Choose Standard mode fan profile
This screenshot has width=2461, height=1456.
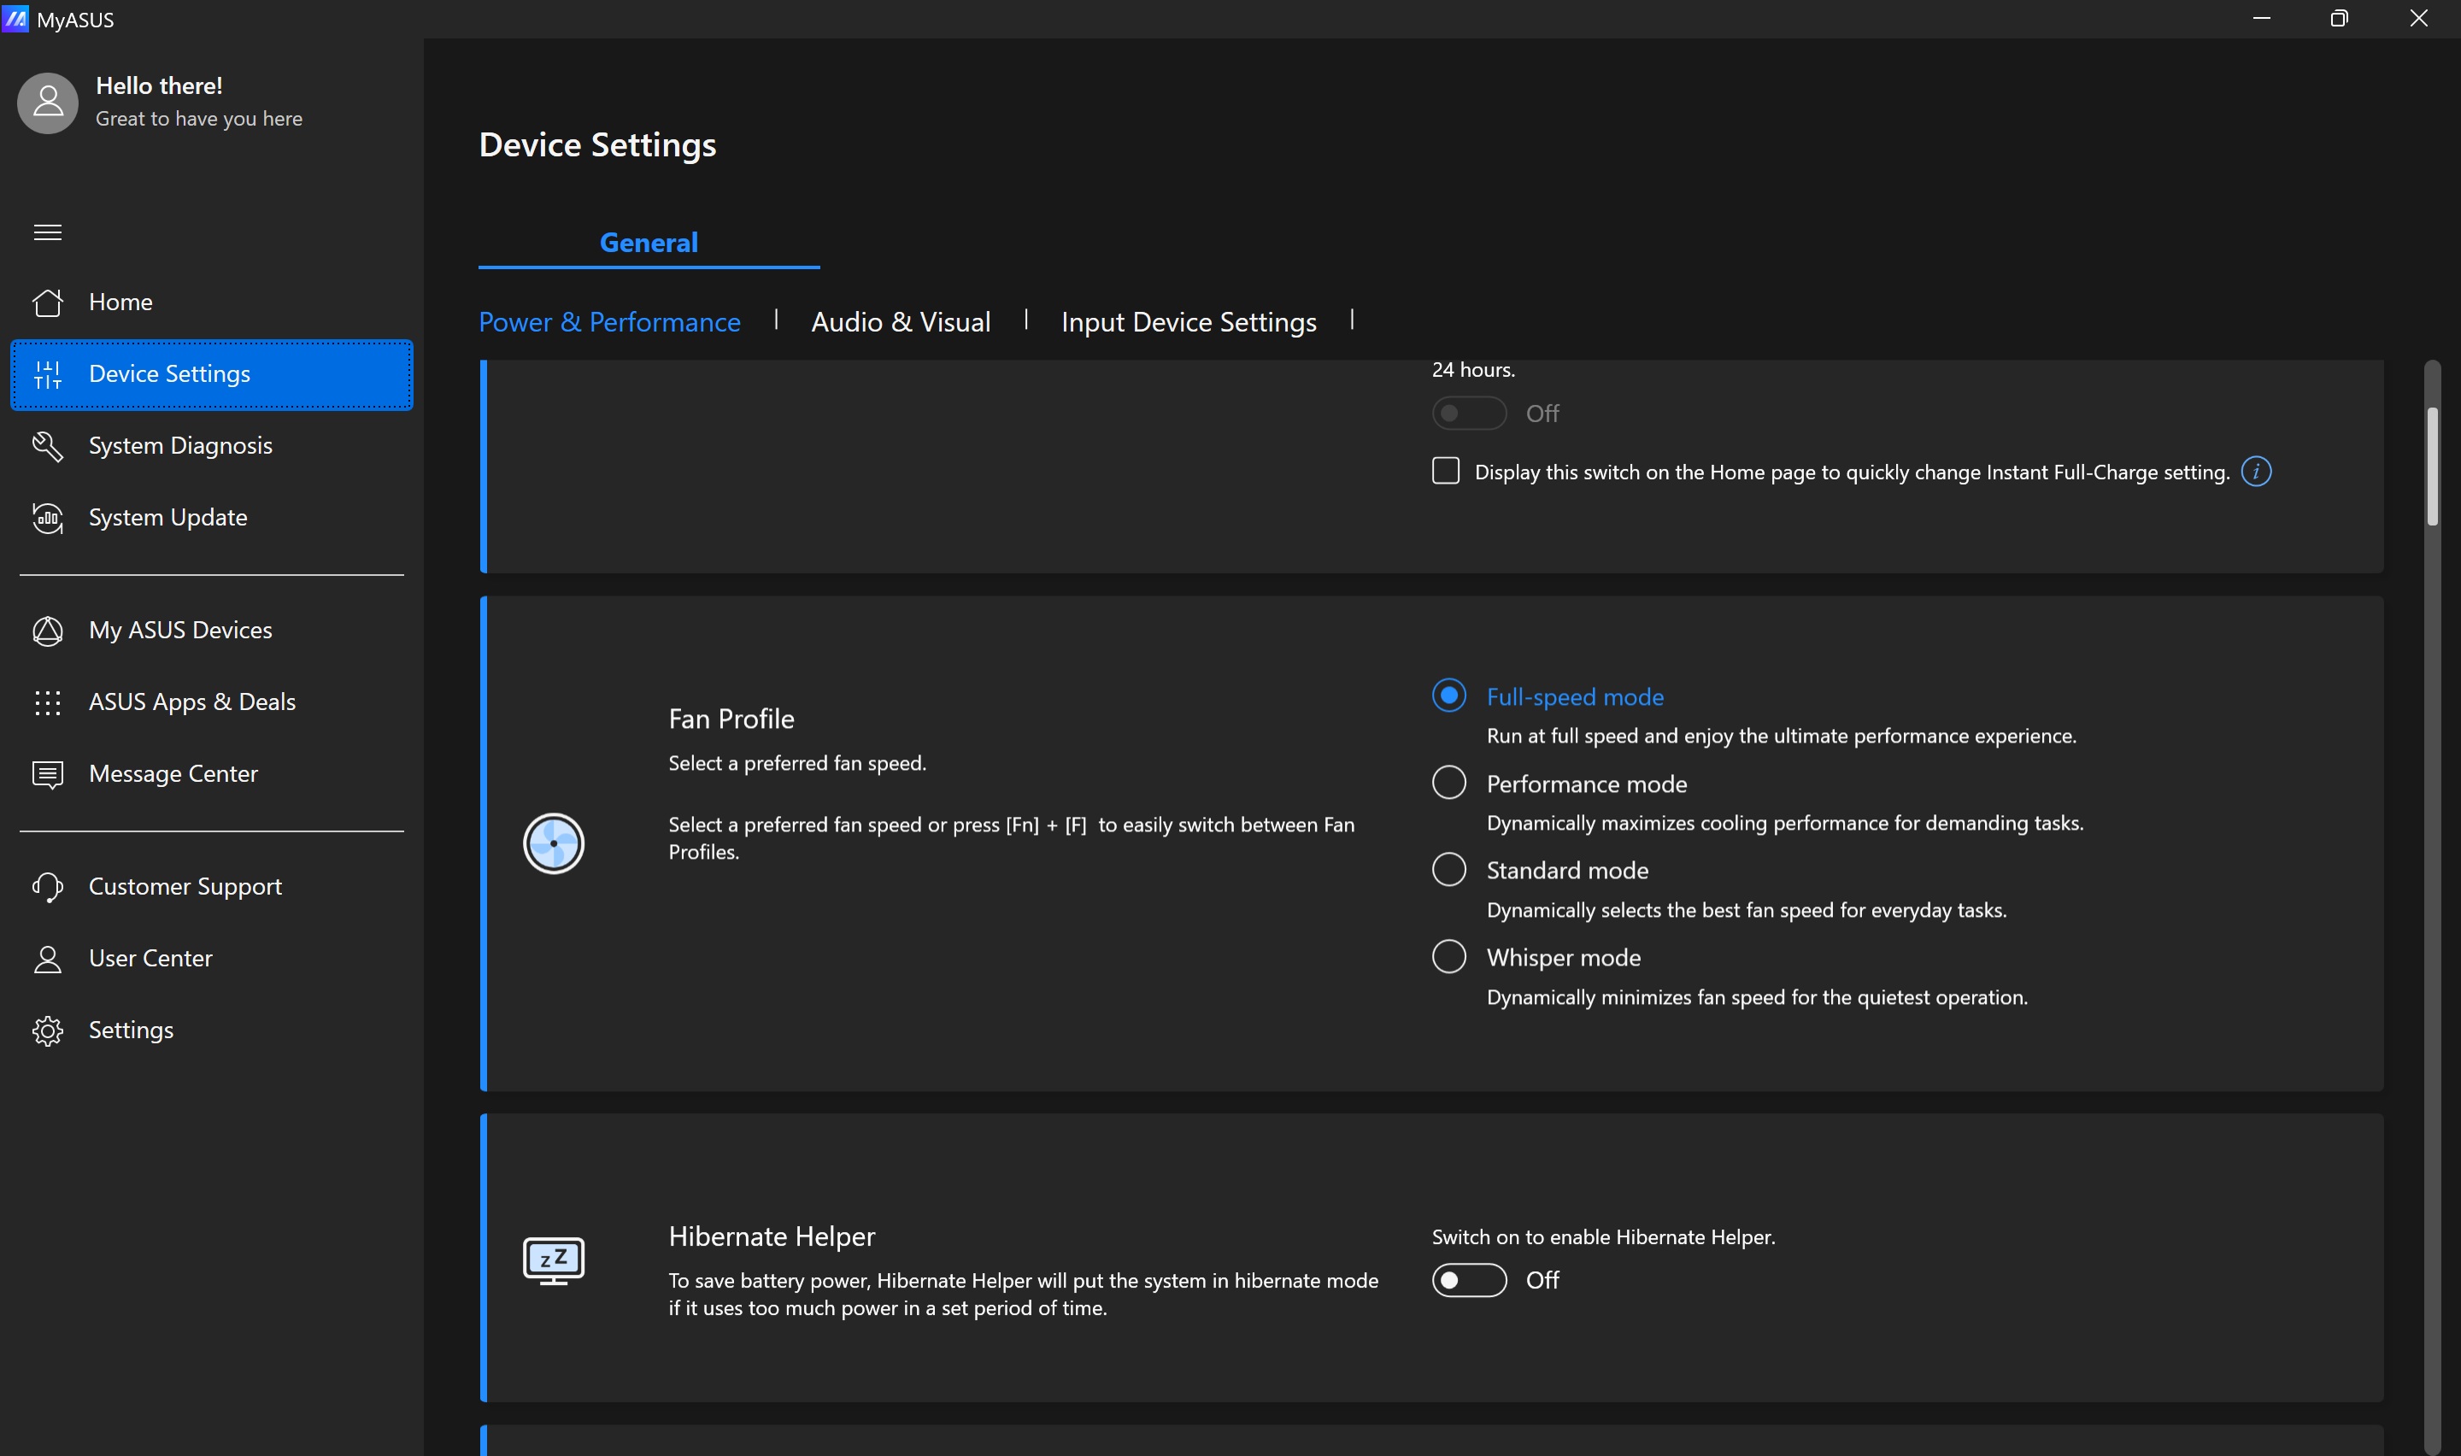(x=1448, y=869)
